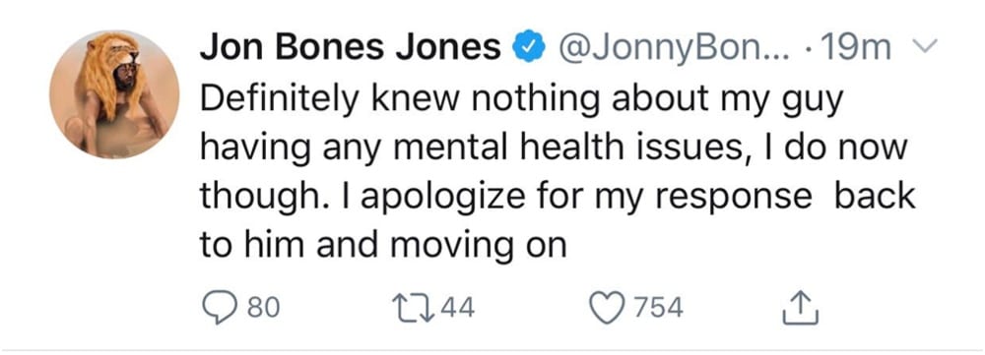The image size is (985, 355).
Task: Click the reply speech bubble icon
Action: [221, 308]
